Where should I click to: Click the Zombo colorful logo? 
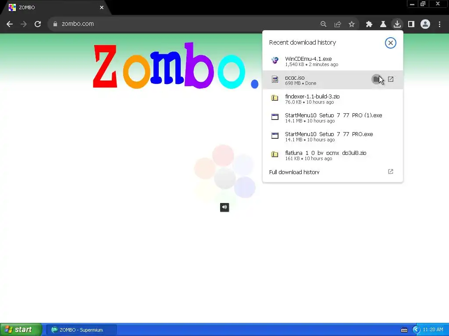coord(176,66)
